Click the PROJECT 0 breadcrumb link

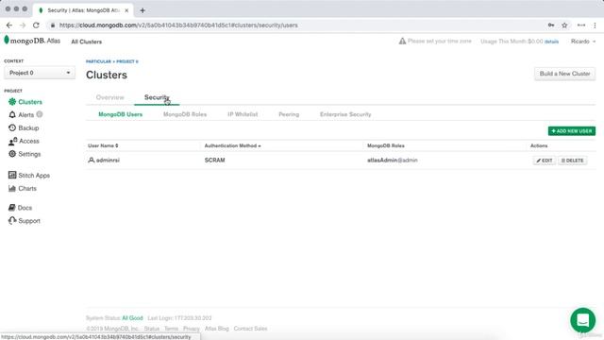127,61
